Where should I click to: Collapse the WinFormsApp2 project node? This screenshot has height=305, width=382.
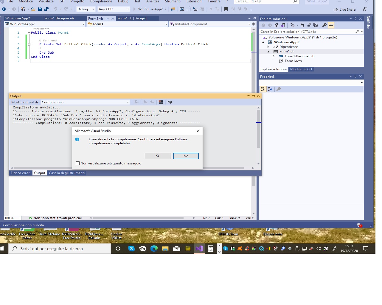(x=263, y=42)
